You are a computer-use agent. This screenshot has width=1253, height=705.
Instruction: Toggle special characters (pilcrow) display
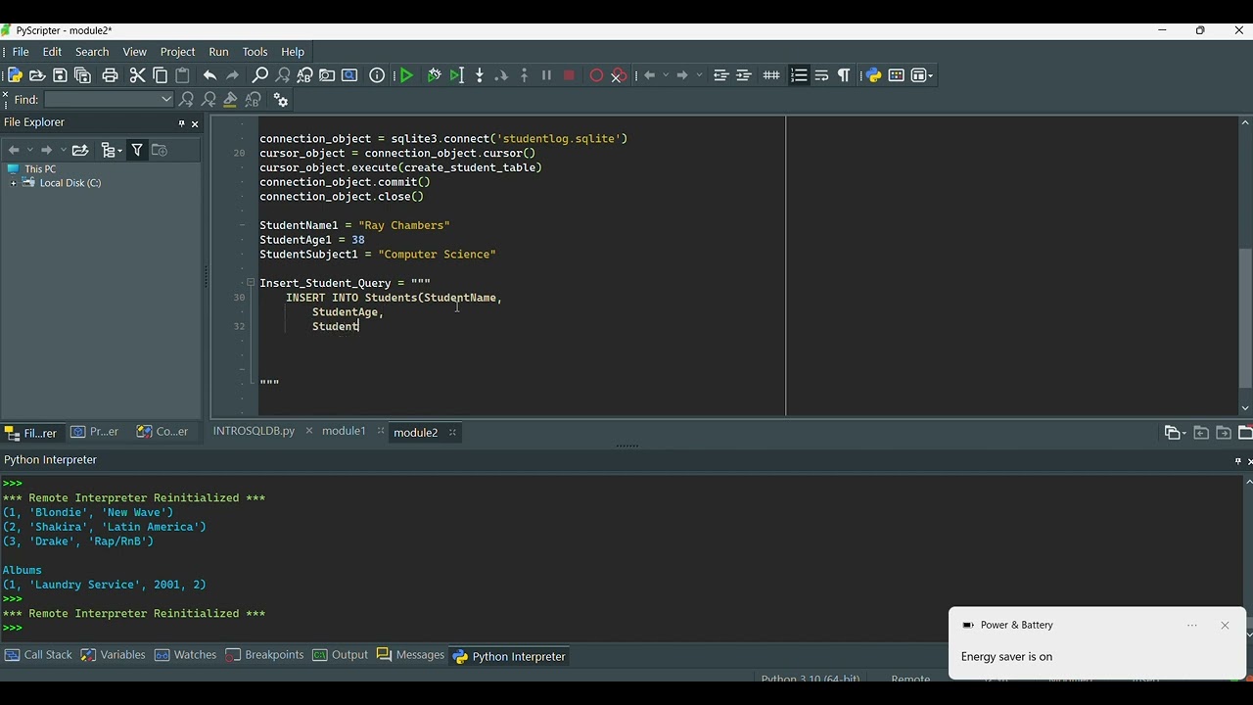pyautogui.click(x=844, y=75)
